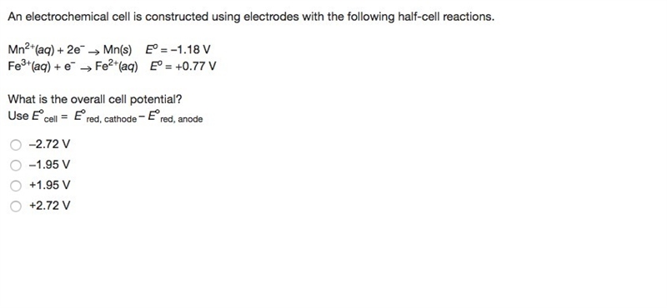
Task: Click the Mn(s) product in the first equation
Action: click(x=118, y=50)
